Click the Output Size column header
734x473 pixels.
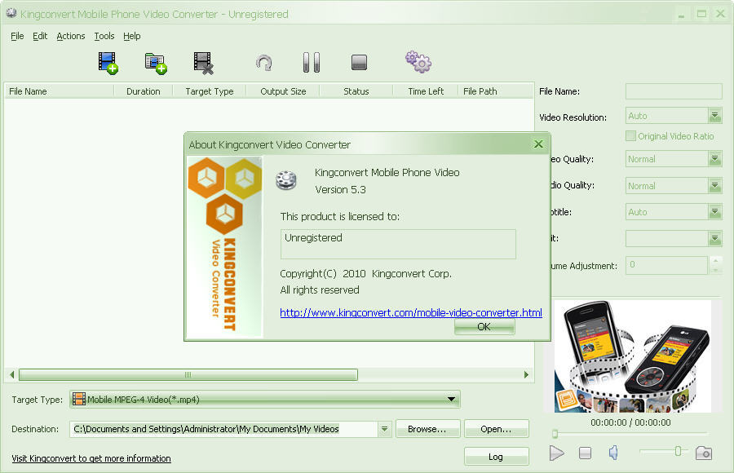(x=283, y=91)
